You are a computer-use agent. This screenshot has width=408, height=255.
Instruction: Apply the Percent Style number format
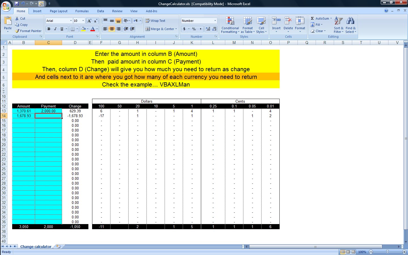click(194, 29)
